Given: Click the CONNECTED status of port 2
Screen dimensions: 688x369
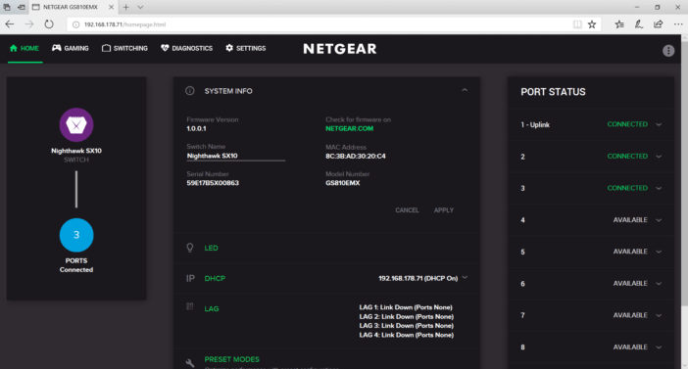Looking at the screenshot, I should coord(627,157).
